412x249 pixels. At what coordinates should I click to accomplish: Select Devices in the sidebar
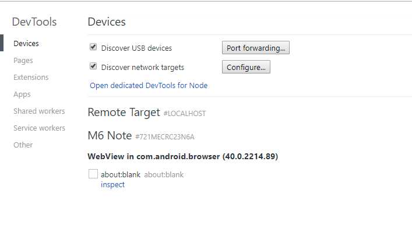pyautogui.click(x=26, y=43)
